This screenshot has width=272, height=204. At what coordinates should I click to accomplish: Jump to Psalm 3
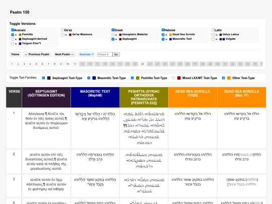tap(24, 64)
